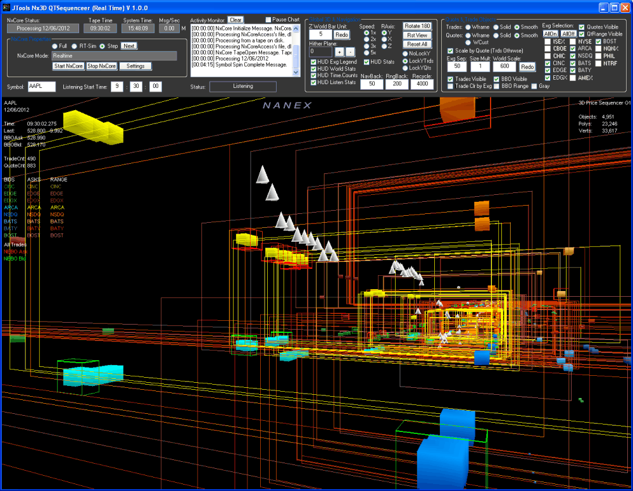Click the Reset All button

pos(417,44)
